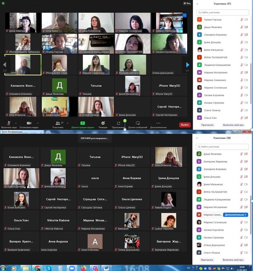Toggle microphone with Включить звук
Viewport: 253px width, 271px height.
pyautogui.click(x=9, y=123)
